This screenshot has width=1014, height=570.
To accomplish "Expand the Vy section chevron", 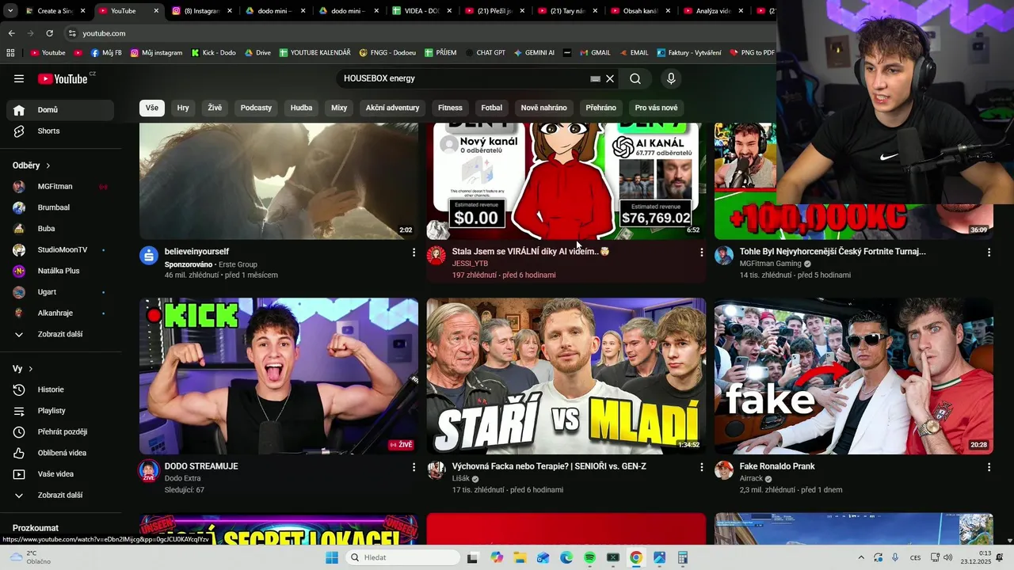I will click(31, 369).
